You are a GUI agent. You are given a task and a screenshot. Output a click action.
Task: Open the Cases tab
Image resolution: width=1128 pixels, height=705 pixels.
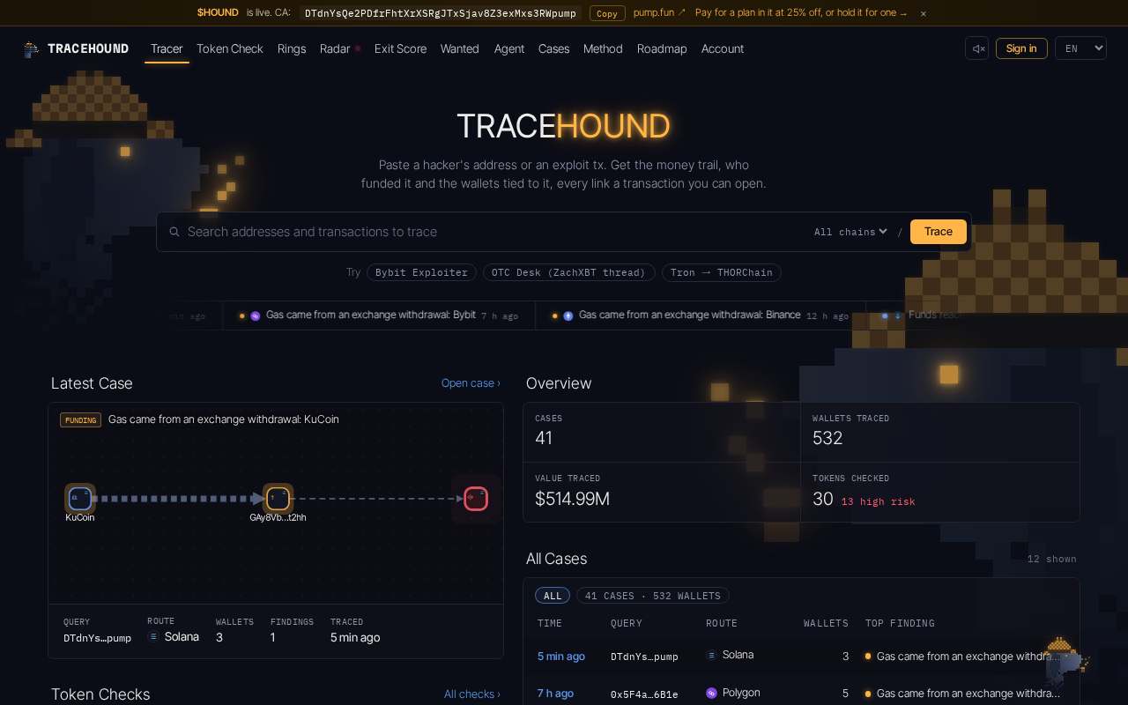[x=553, y=48]
